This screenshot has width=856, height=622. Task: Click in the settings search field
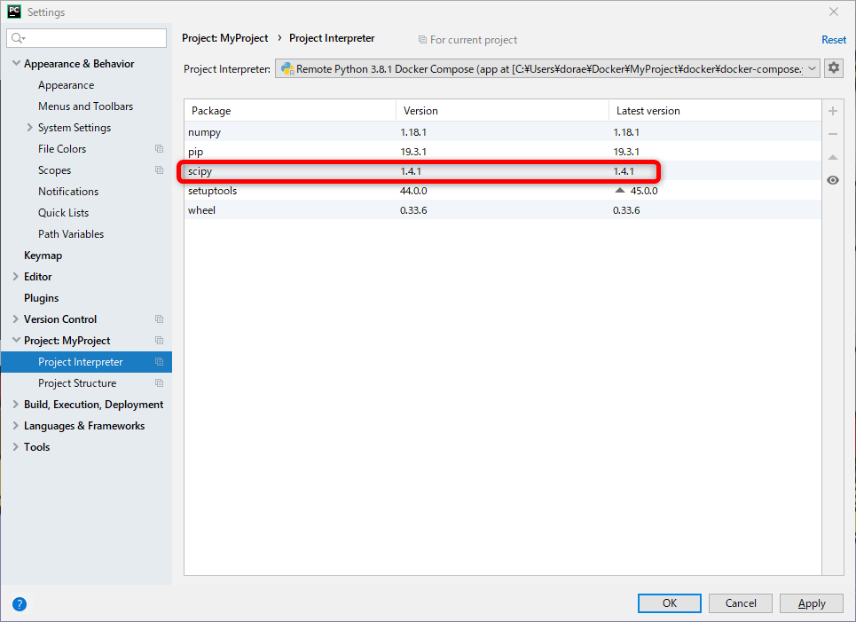tap(86, 38)
